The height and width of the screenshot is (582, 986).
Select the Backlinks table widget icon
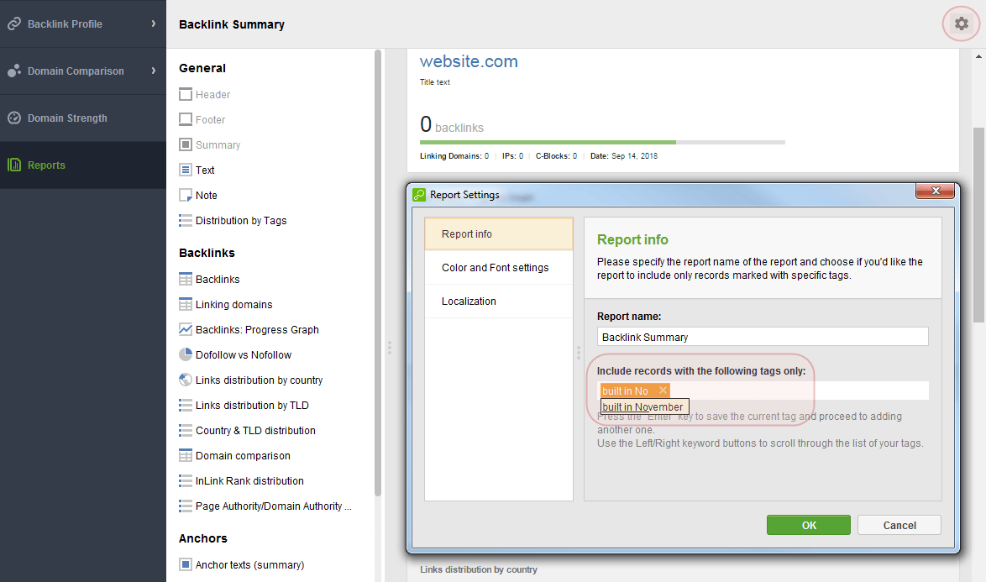[x=186, y=279]
